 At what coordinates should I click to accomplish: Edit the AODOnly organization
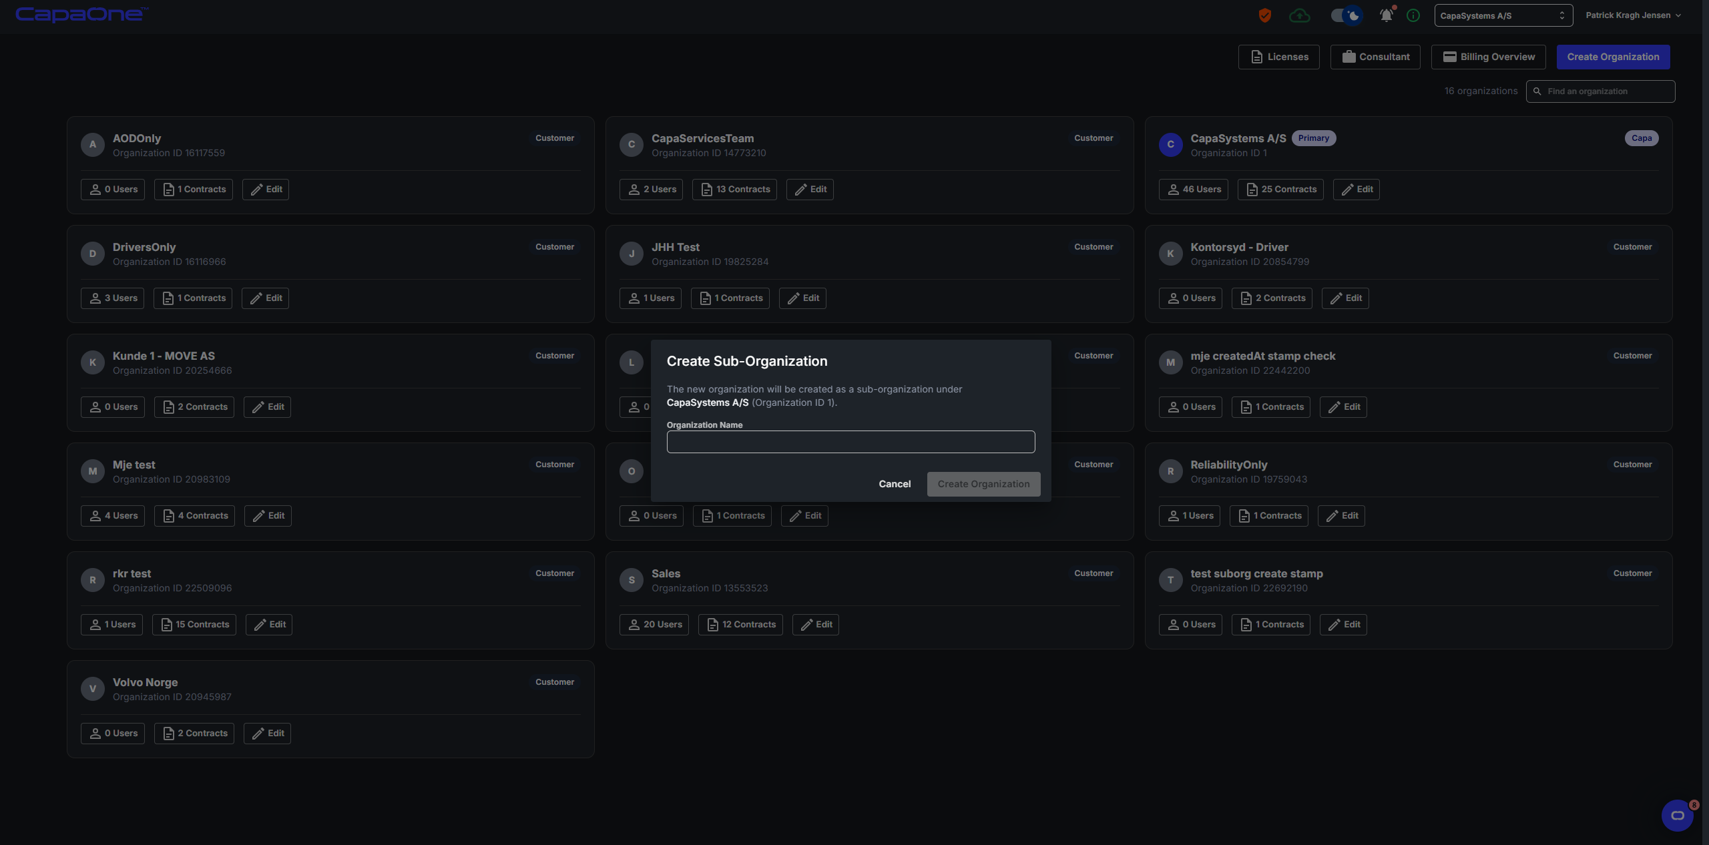(x=266, y=190)
